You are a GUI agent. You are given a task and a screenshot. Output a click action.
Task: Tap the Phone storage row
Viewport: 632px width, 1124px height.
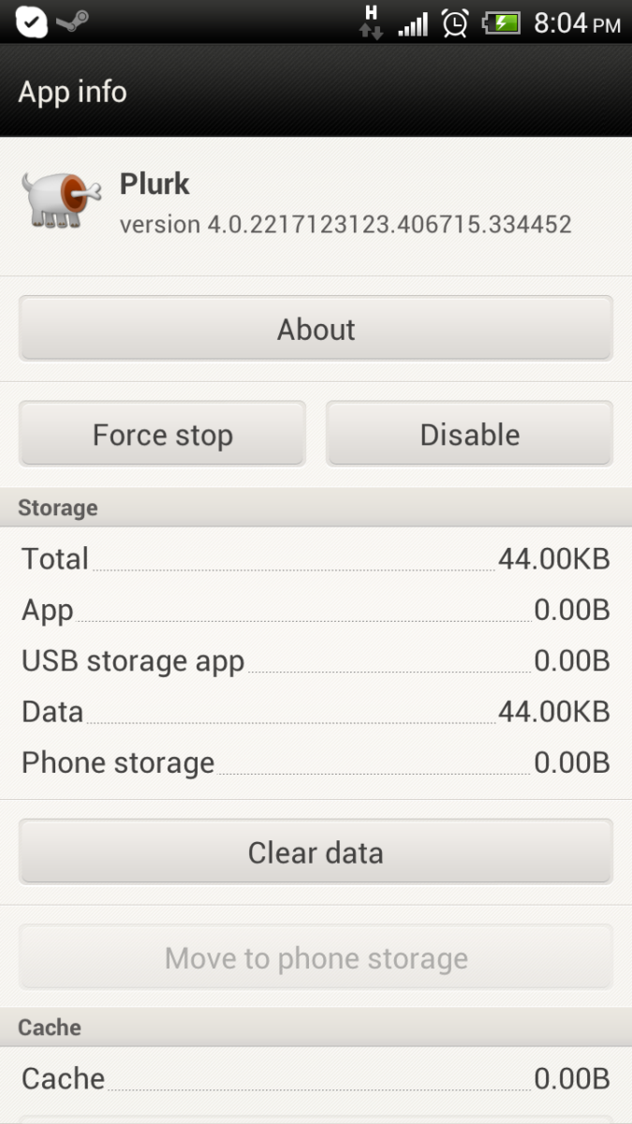[x=316, y=762]
